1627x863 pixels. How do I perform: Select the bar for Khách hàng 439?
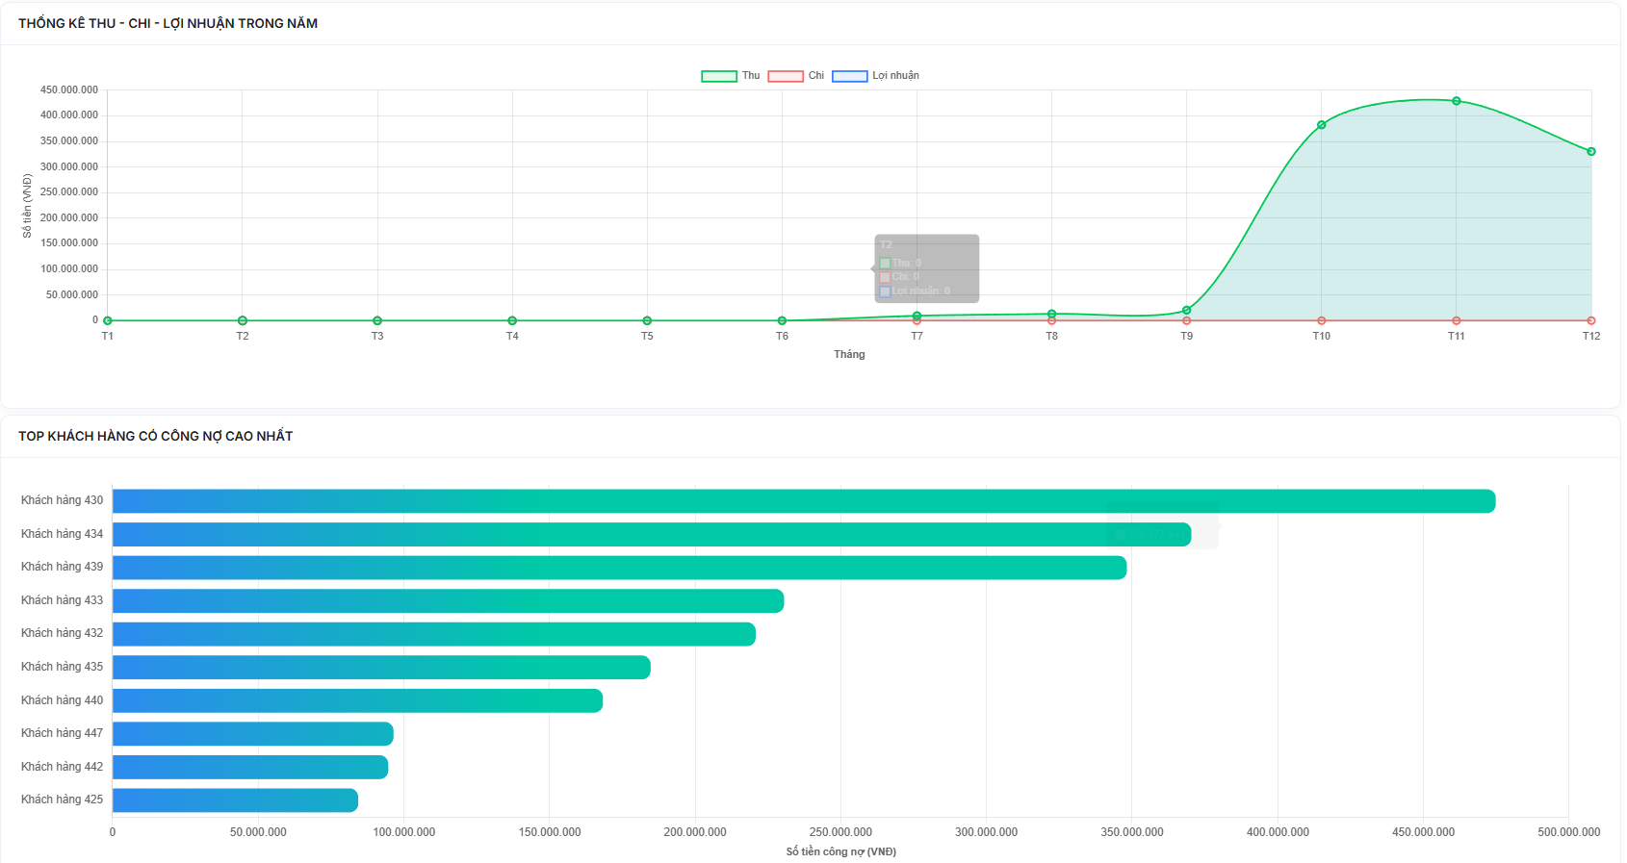click(619, 568)
